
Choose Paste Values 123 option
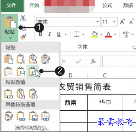click(9, 94)
